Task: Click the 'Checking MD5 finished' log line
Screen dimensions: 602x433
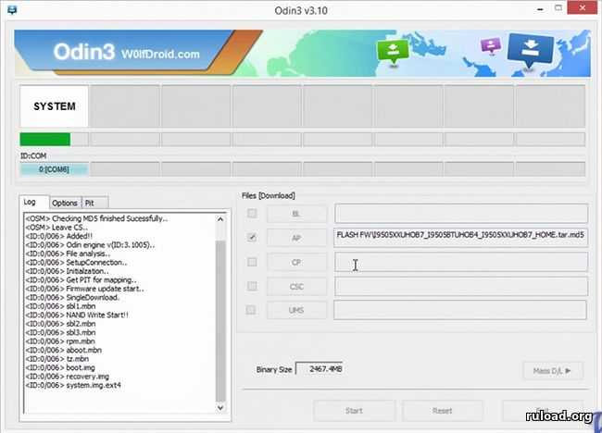Action: (x=96, y=218)
